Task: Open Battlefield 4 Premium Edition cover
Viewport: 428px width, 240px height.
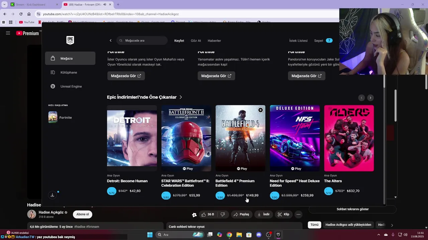Action: click(240, 138)
